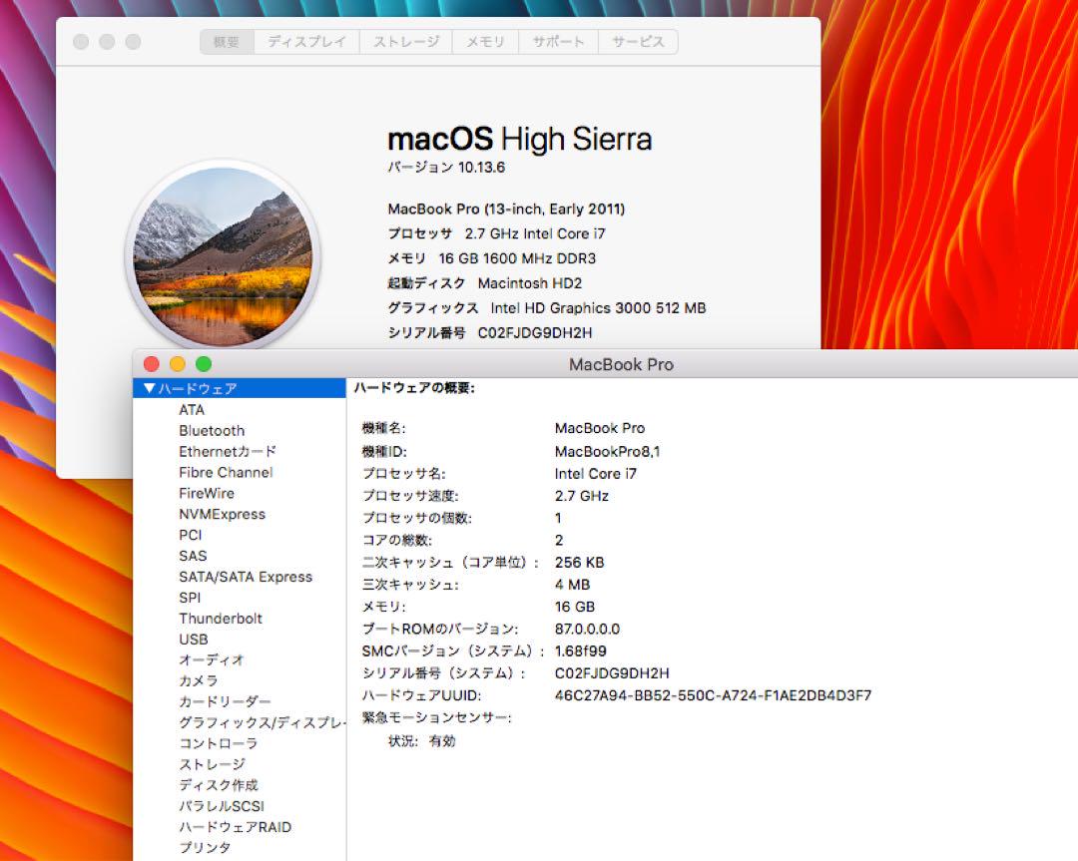The image size is (1078, 861).
Task: Click the コアの総数 value 2
Action: (x=559, y=540)
